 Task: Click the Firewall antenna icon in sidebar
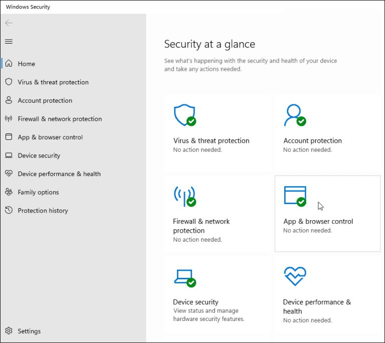pyautogui.click(x=9, y=119)
